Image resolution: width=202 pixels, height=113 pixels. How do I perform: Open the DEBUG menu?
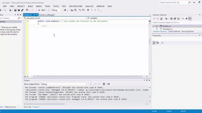(39, 6)
